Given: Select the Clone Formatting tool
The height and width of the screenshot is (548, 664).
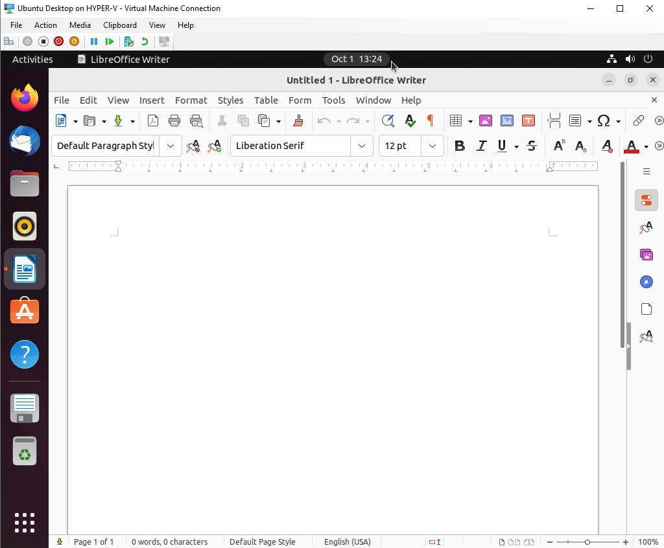Looking at the screenshot, I should click(x=298, y=120).
